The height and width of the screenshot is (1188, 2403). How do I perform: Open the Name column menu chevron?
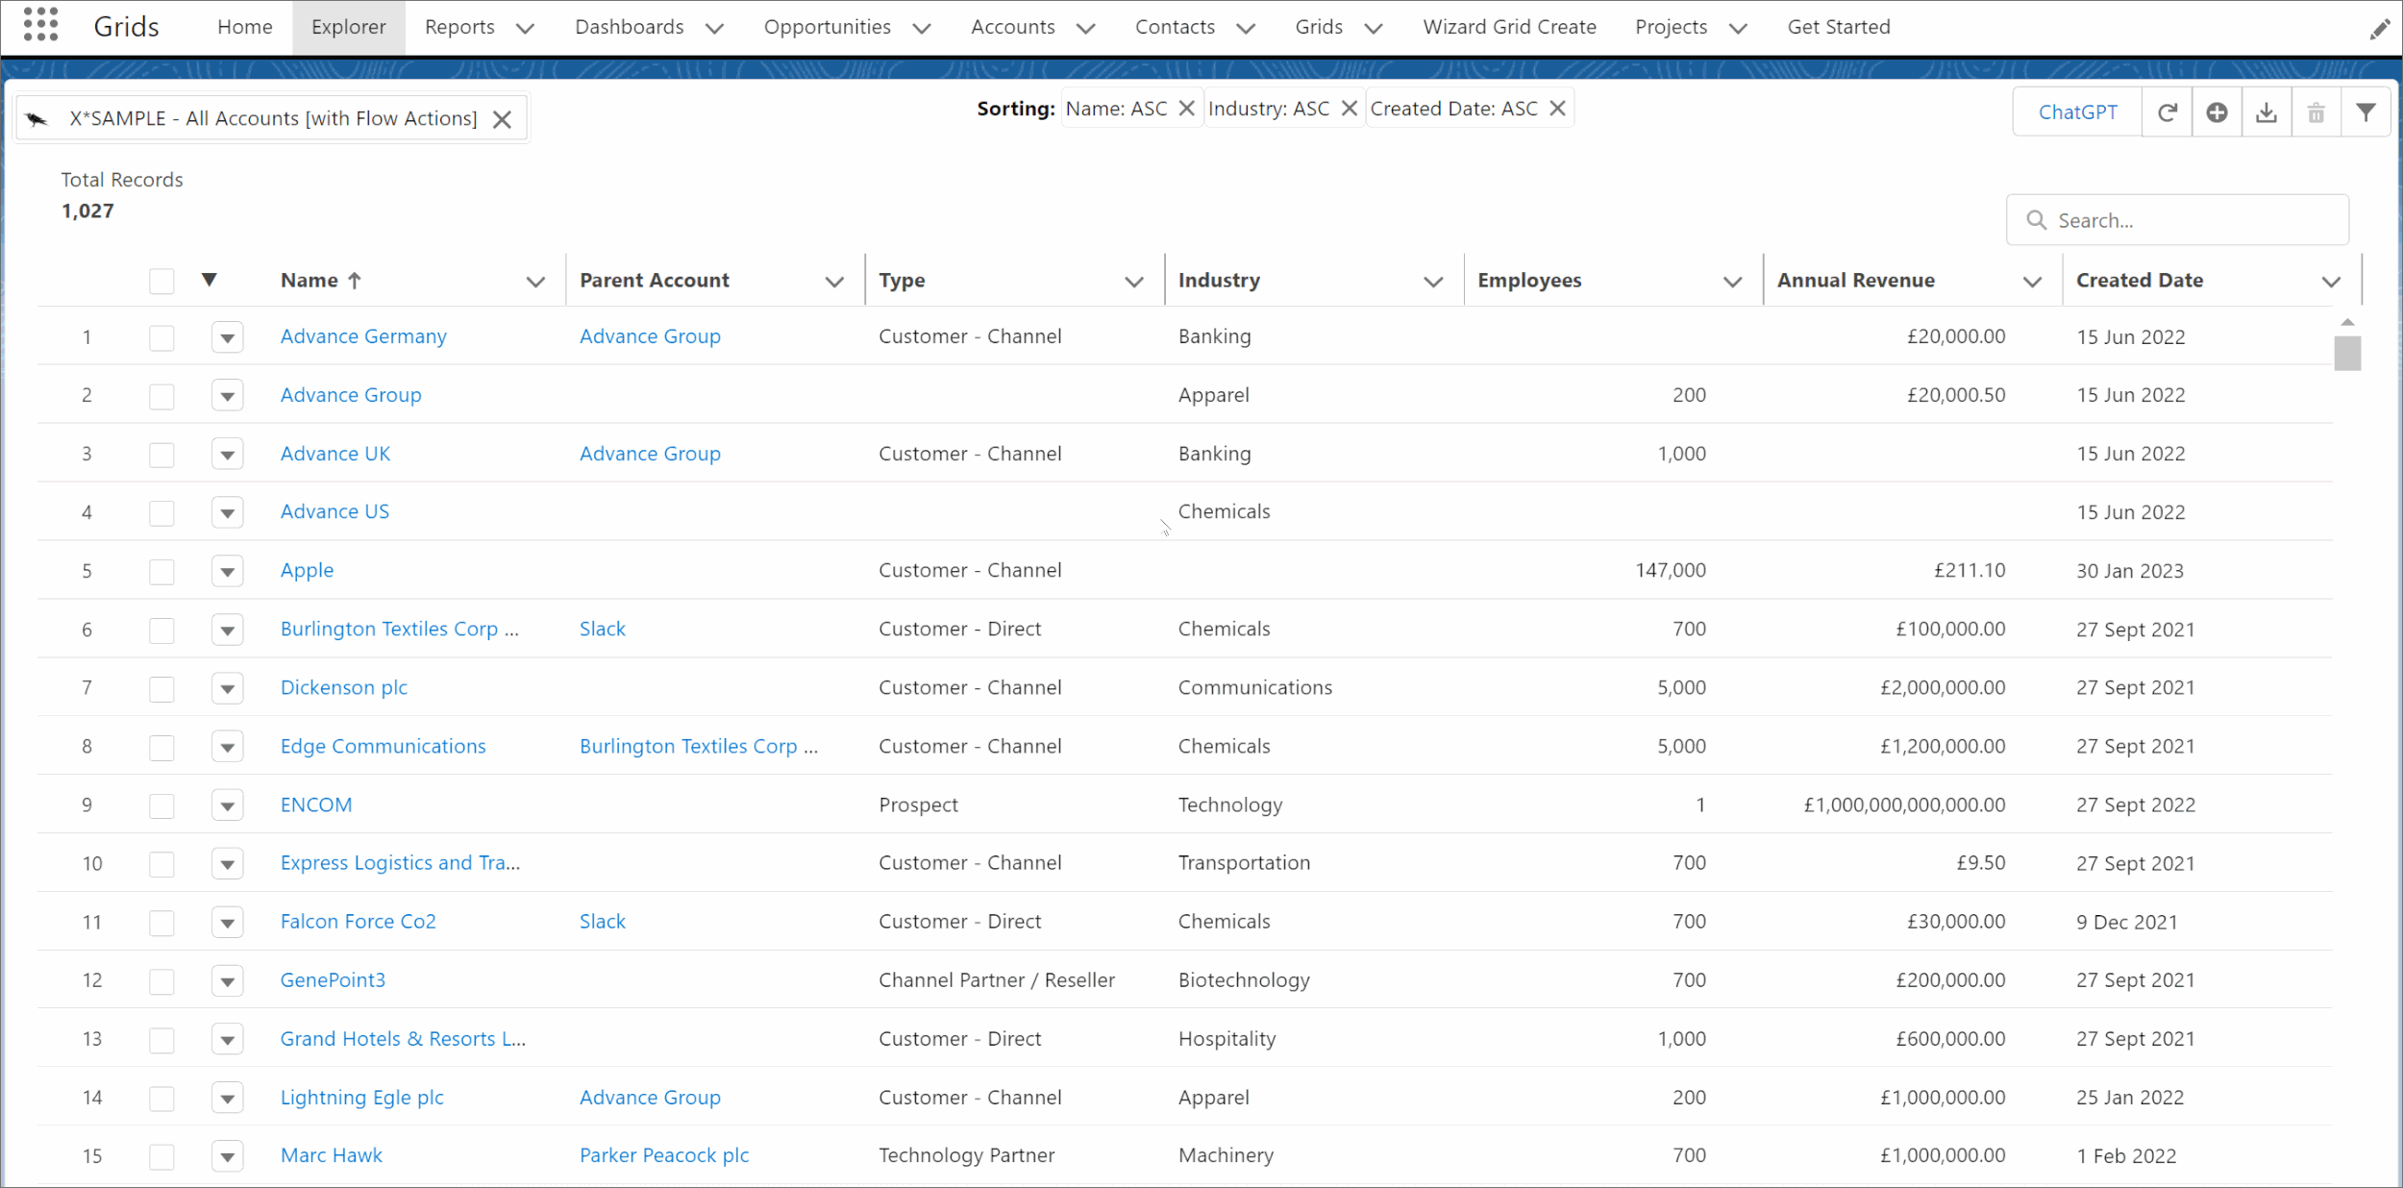535,282
